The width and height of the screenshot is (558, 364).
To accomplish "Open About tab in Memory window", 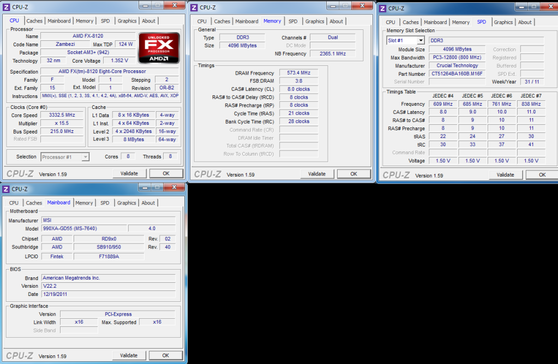I will pos(336,21).
